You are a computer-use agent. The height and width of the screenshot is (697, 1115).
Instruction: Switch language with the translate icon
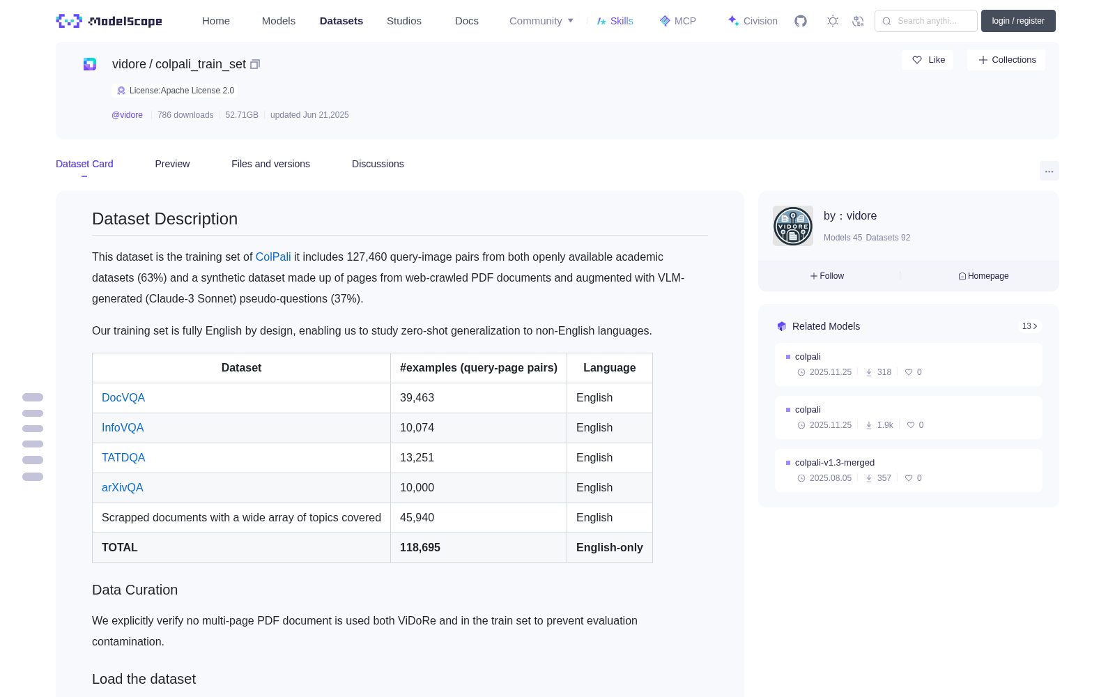tap(858, 21)
